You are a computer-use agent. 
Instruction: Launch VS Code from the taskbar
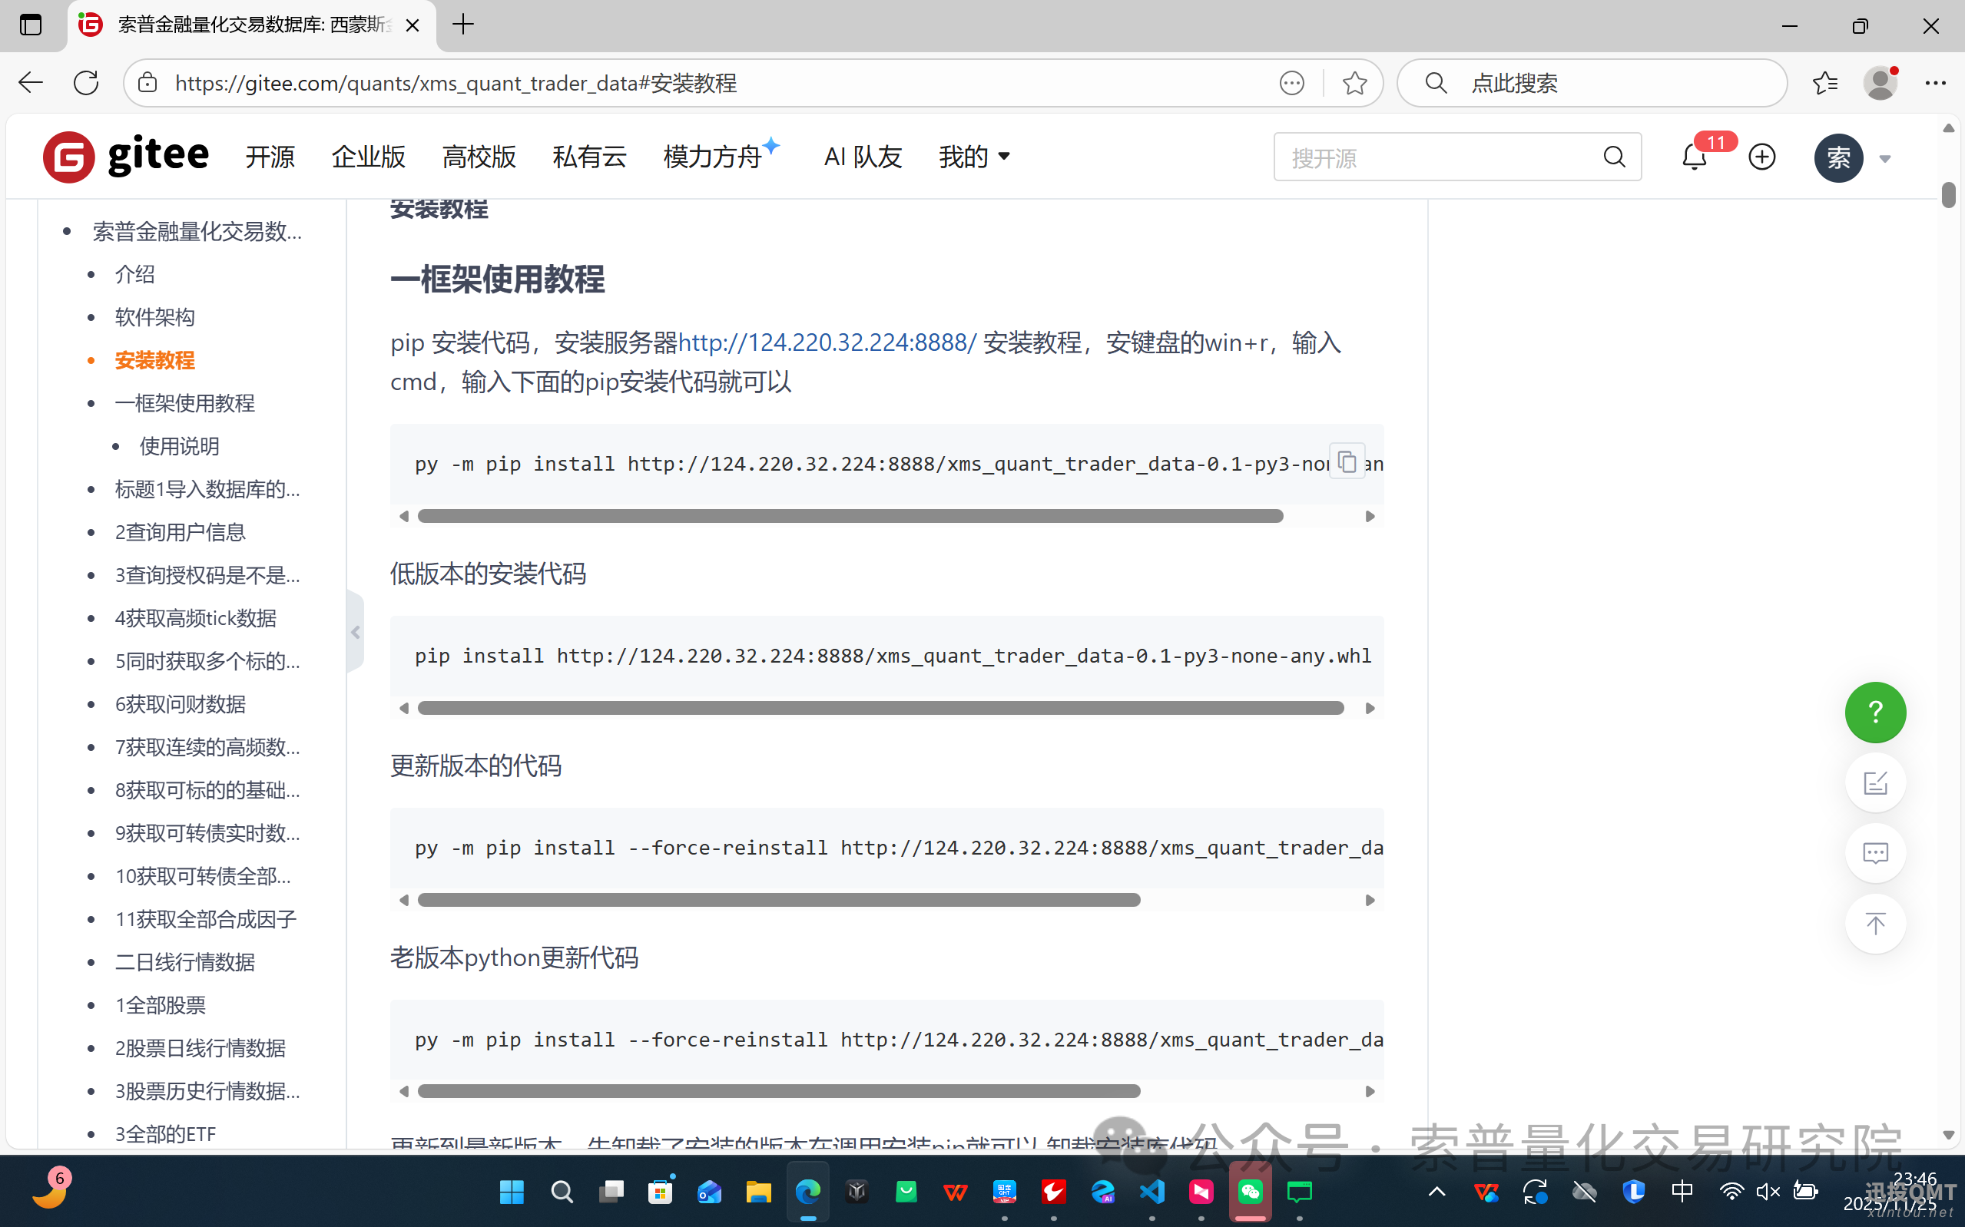[1151, 1191]
